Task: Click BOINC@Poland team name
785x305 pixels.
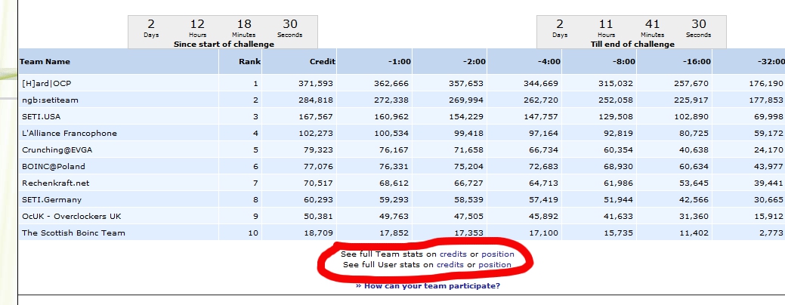Action: coord(54,167)
